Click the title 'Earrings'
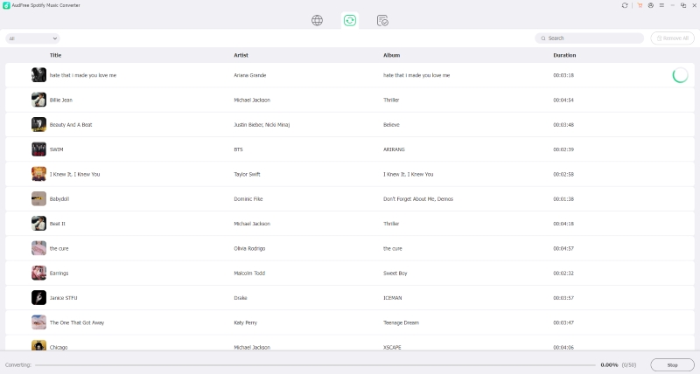 (x=59, y=274)
